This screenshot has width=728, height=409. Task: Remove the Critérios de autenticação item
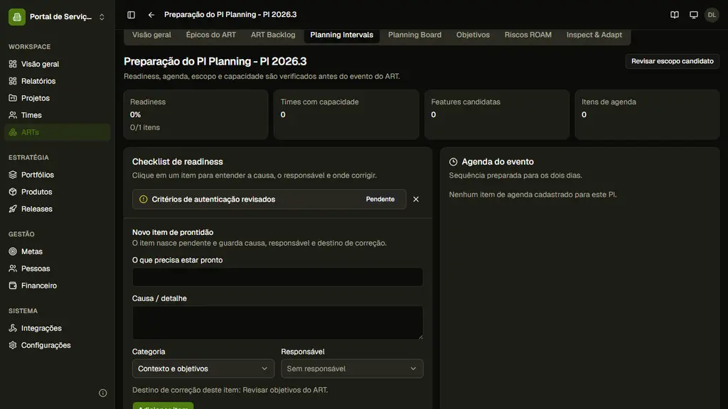tap(416, 200)
